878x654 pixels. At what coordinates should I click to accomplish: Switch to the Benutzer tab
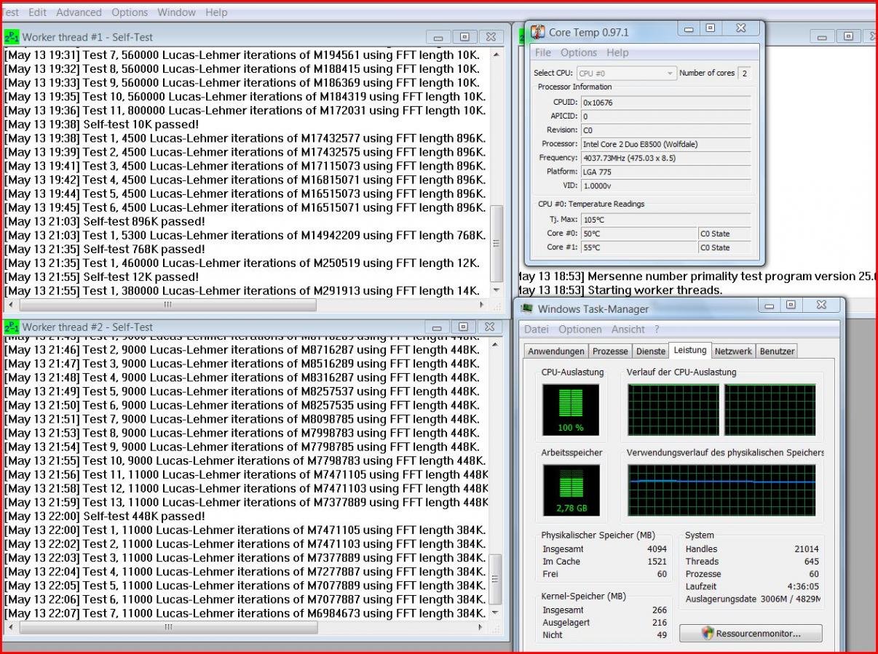tap(777, 351)
